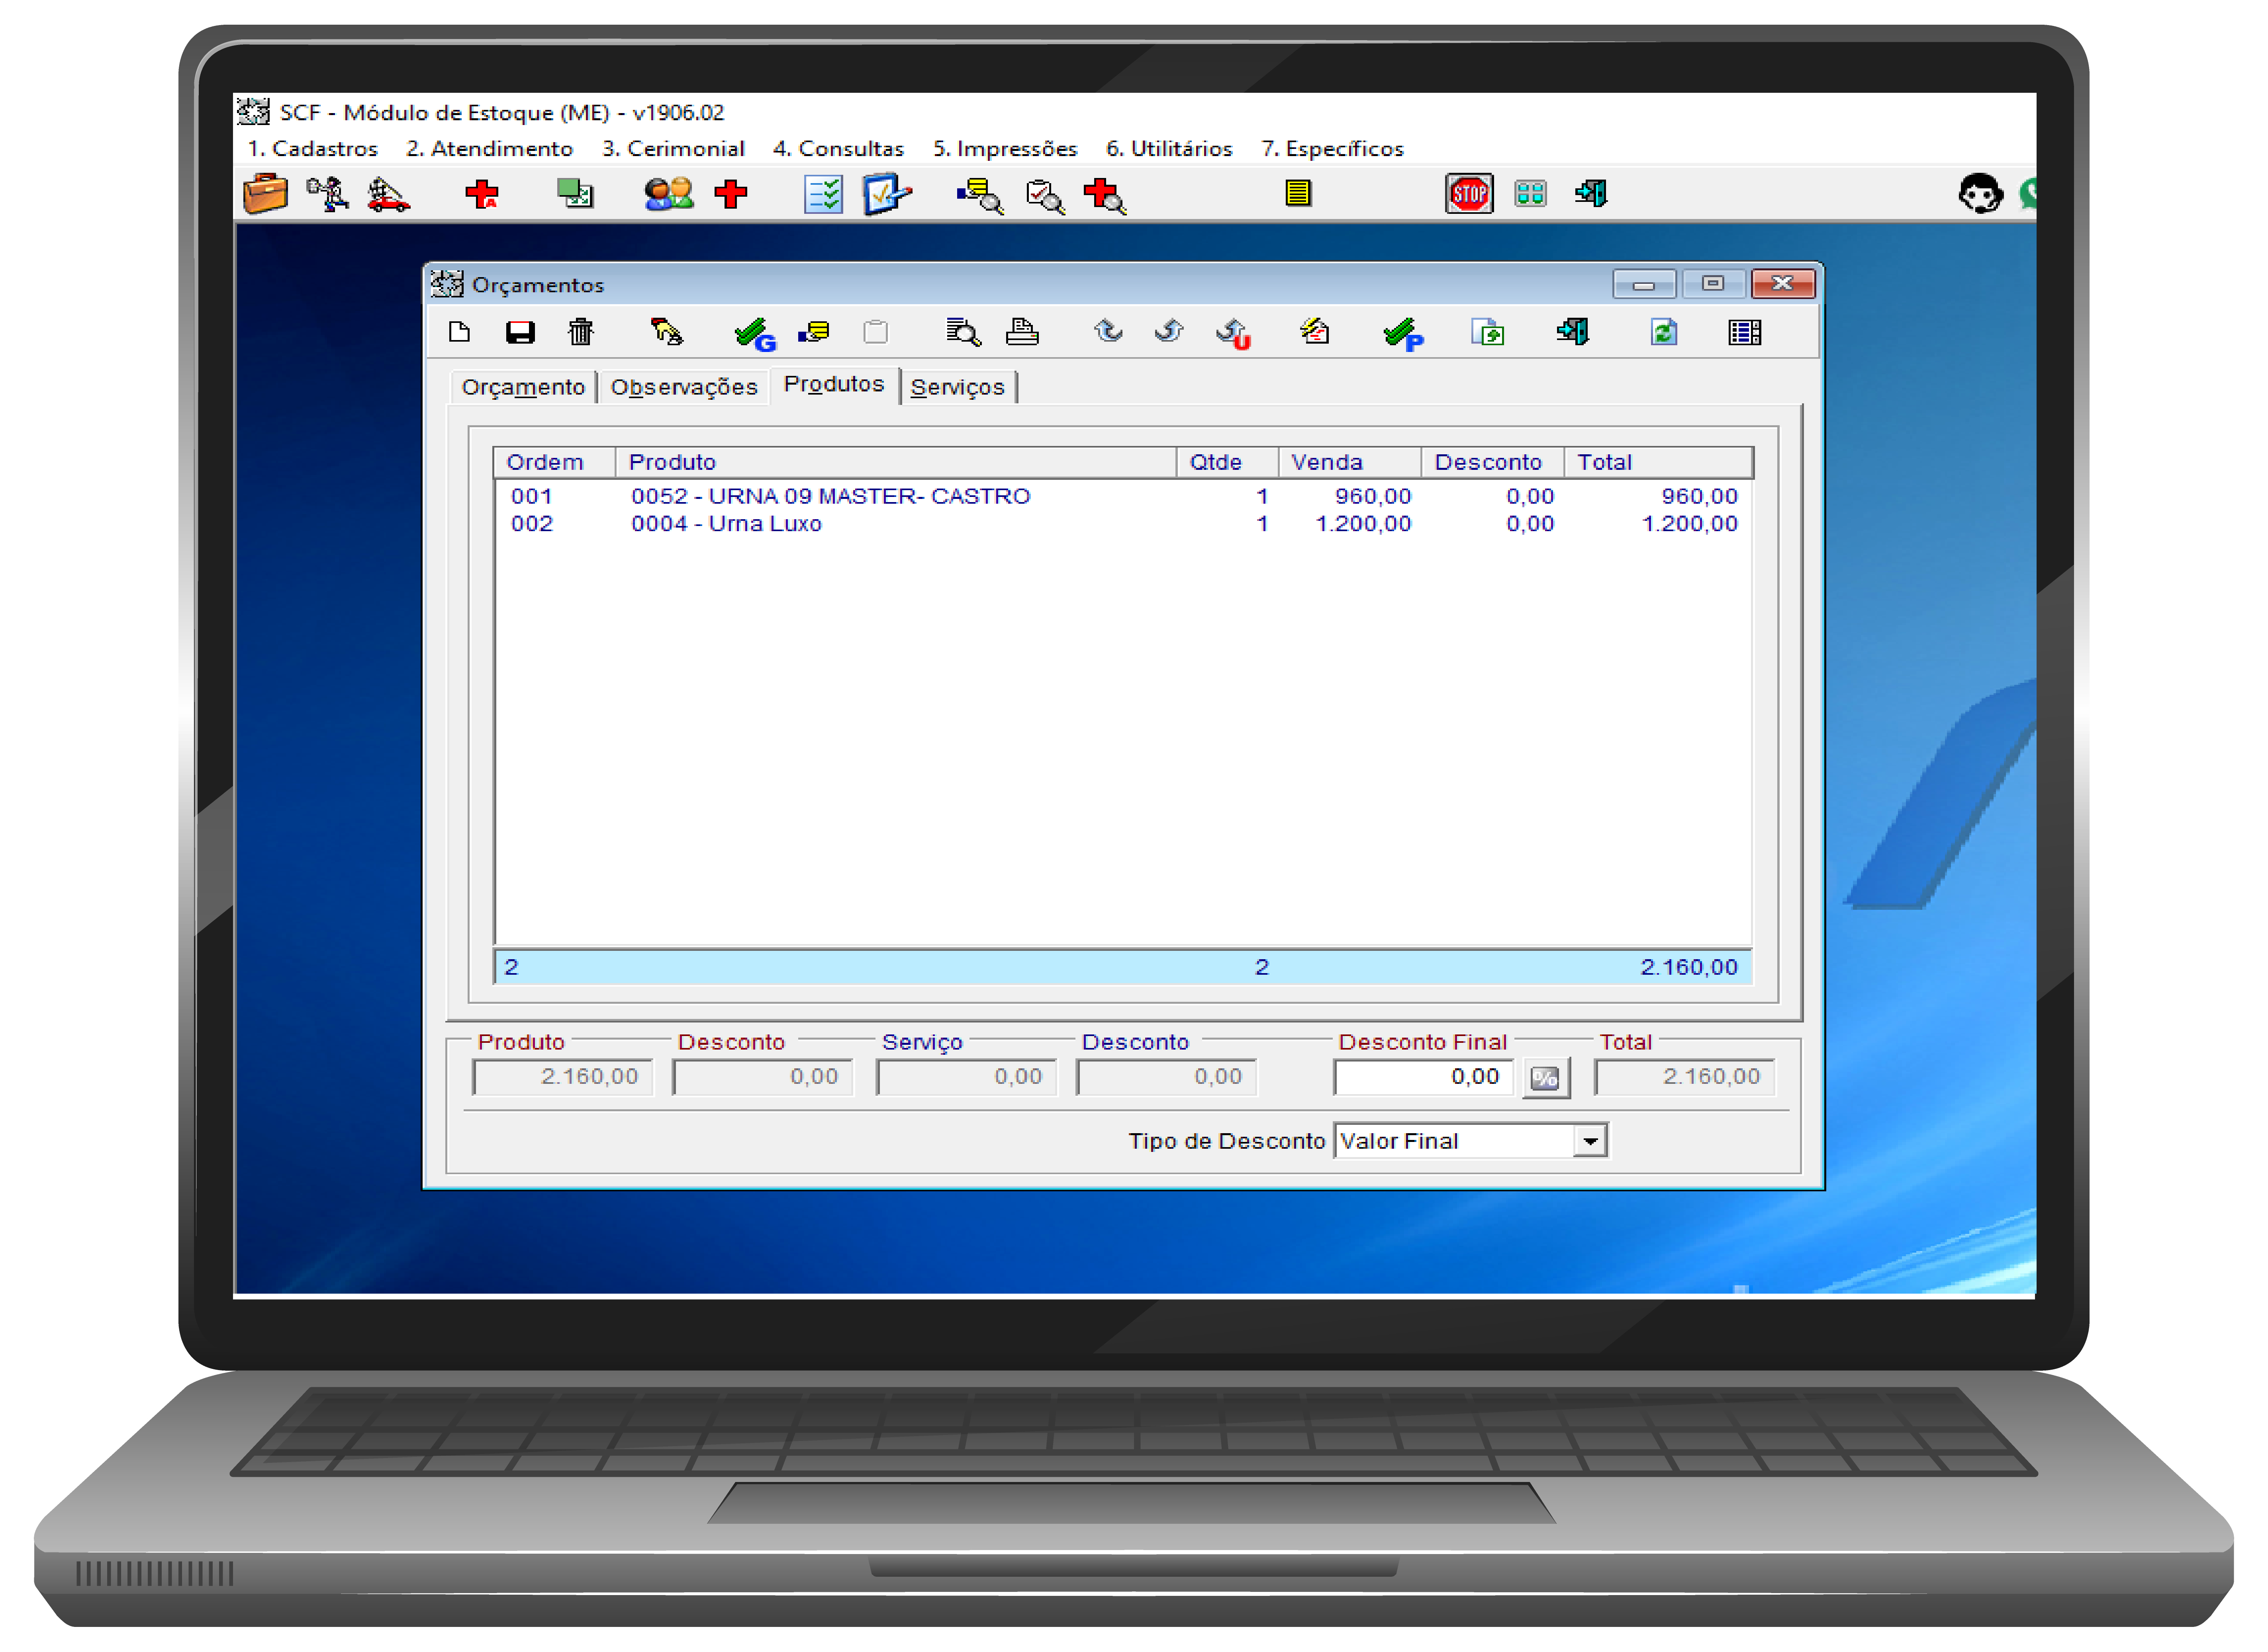Click the exit door icon in main toolbar
Viewport: 2268px width, 1652px height.
tap(1591, 193)
